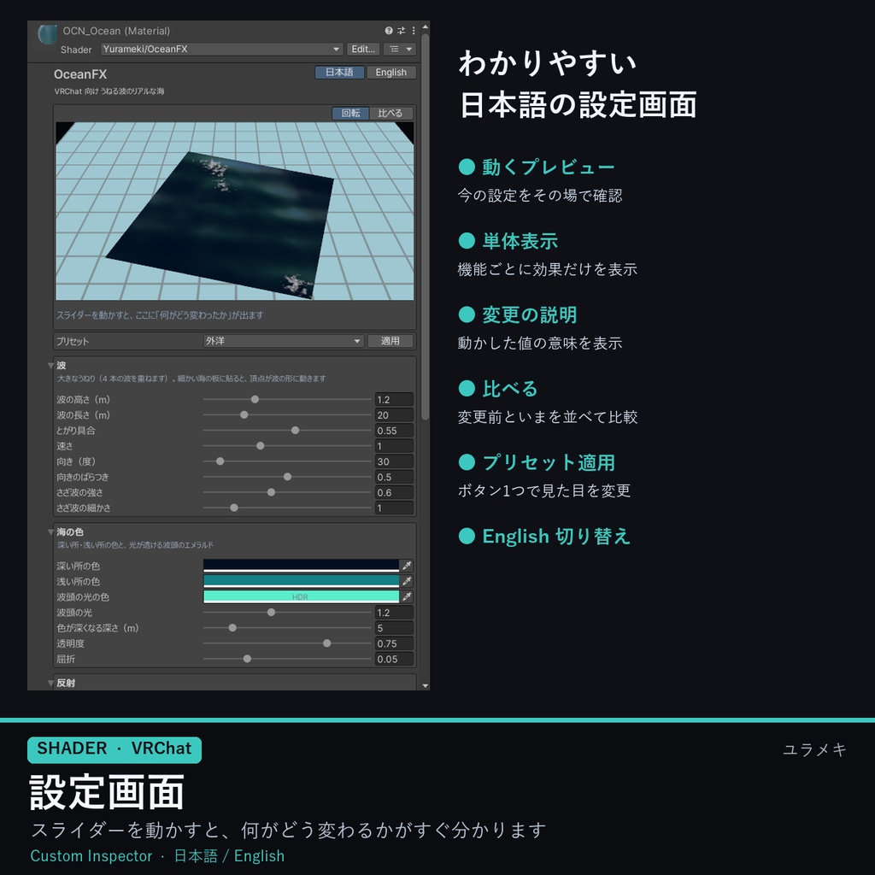This screenshot has width=875, height=875.
Task: Collapse the 反射 section
Action: click(x=50, y=683)
